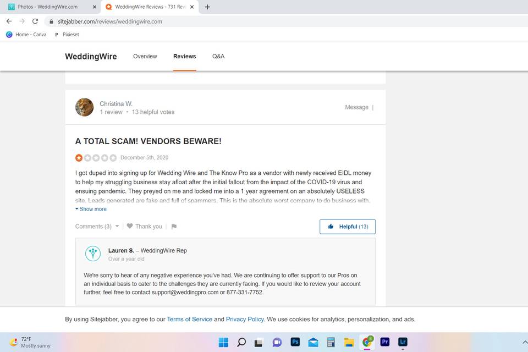Click the 13 helpful votes text
Viewport: 528px width, 352px height.
pos(153,112)
